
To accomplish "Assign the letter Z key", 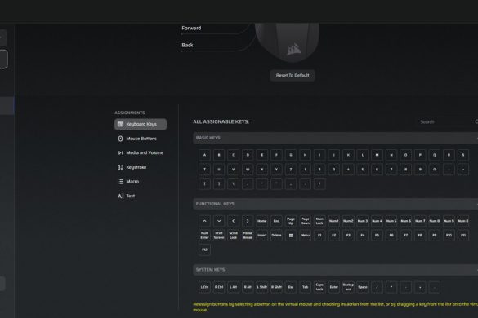I will click(291, 170).
